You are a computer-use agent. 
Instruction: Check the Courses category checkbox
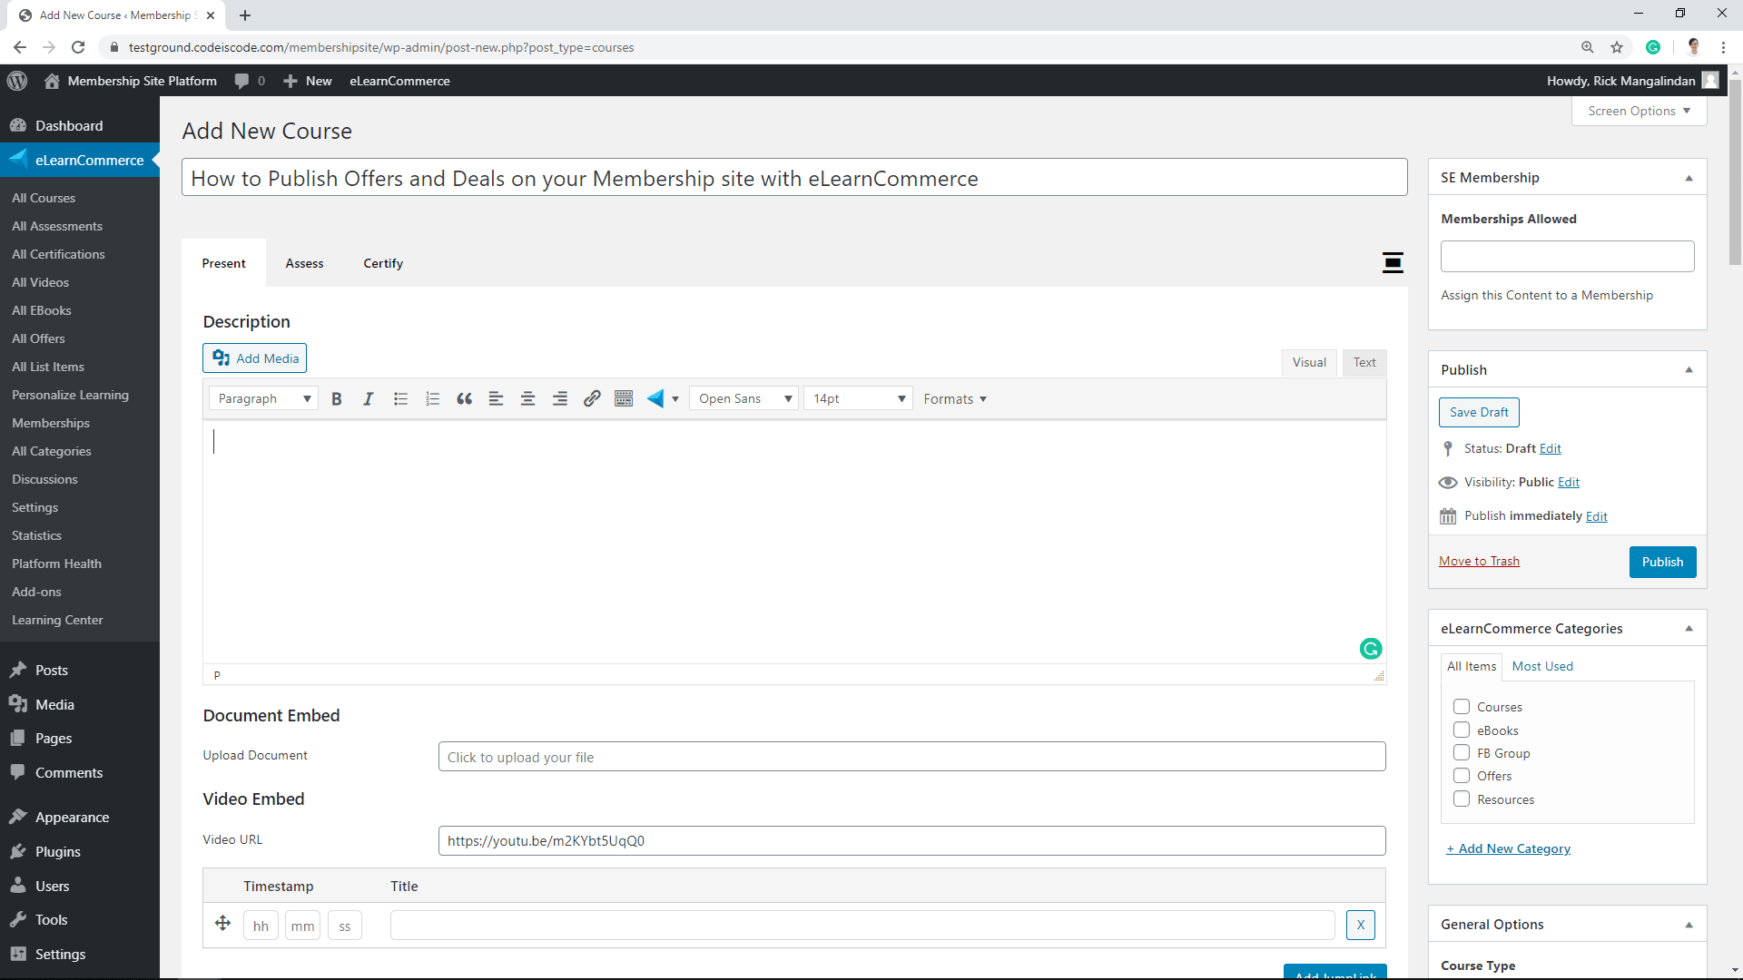(1462, 707)
